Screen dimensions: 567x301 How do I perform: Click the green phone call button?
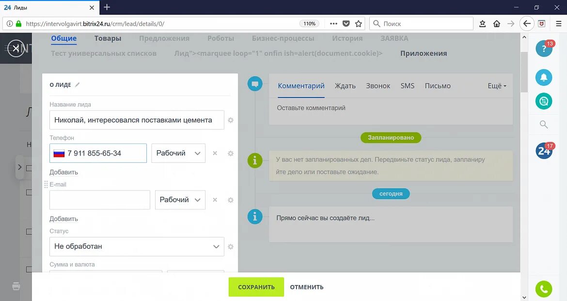[544, 289]
